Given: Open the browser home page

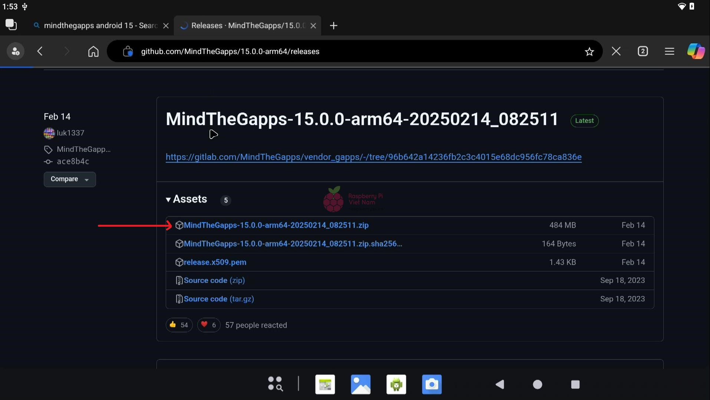Looking at the screenshot, I should (x=93, y=51).
